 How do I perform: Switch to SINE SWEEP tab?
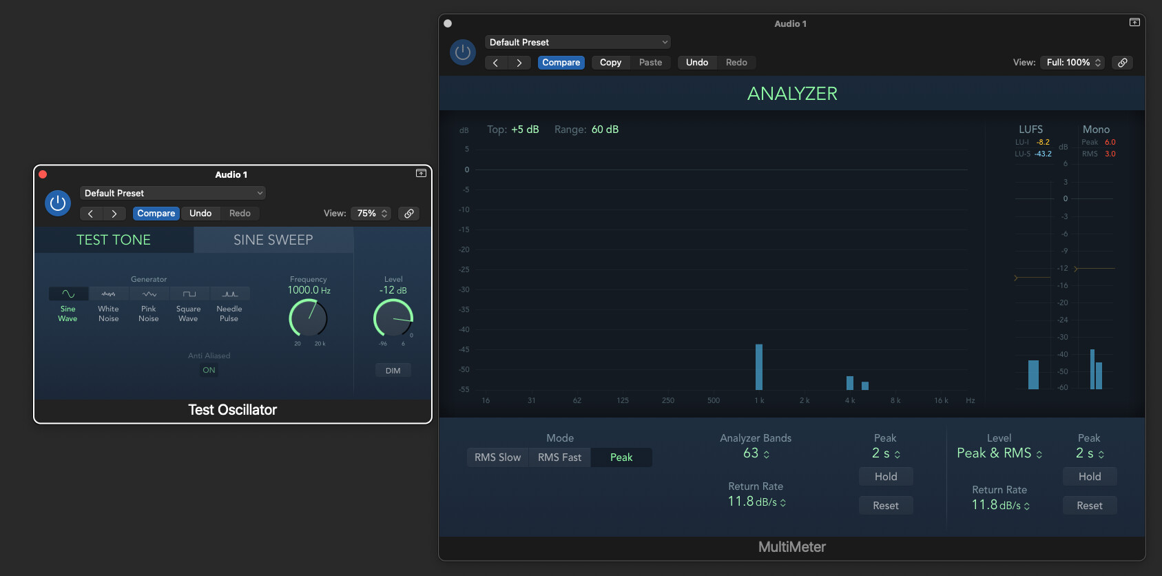[x=273, y=240]
